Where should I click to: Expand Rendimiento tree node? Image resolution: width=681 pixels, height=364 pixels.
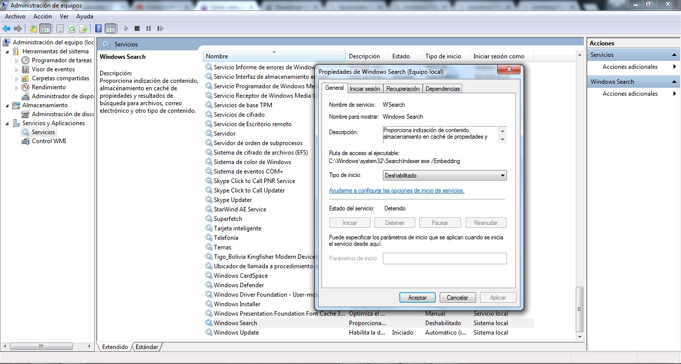tap(16, 88)
